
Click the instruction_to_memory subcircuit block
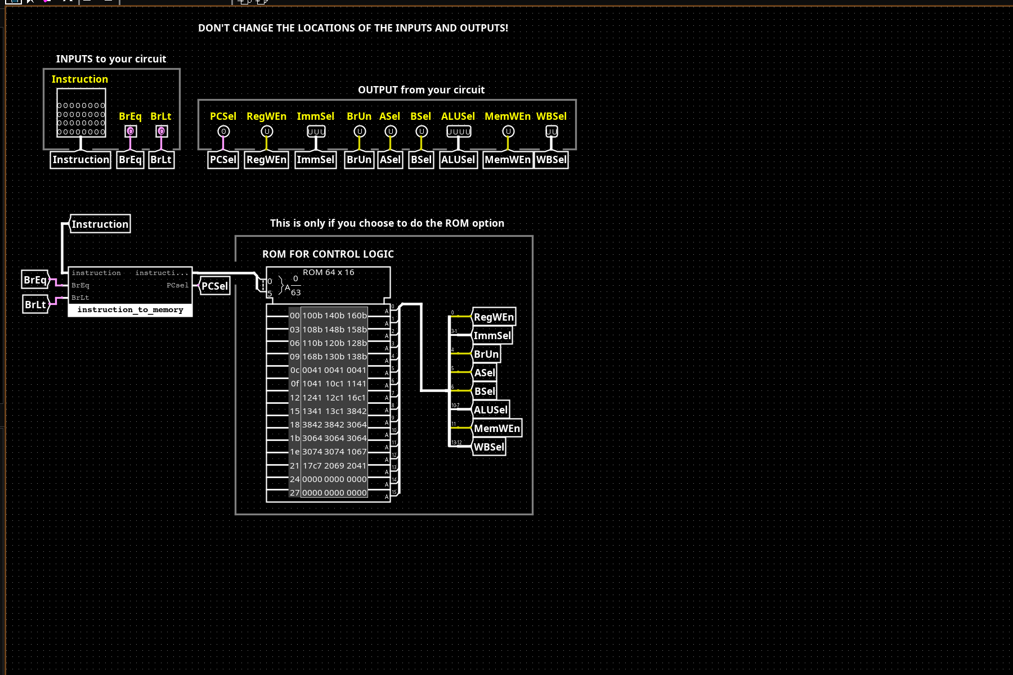coord(130,292)
